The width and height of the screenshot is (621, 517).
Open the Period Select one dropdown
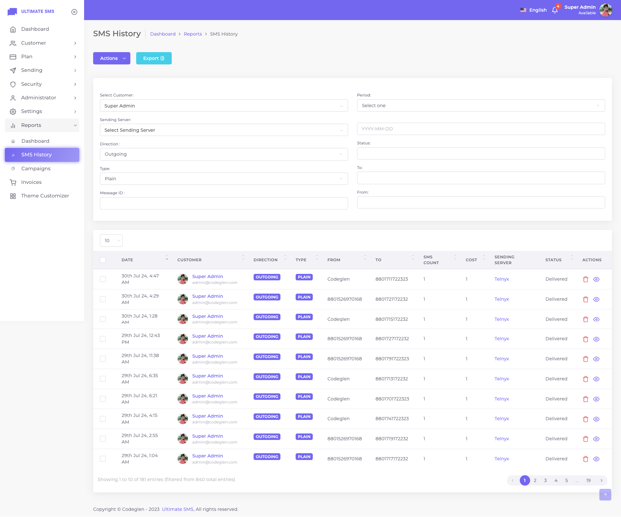(x=481, y=106)
